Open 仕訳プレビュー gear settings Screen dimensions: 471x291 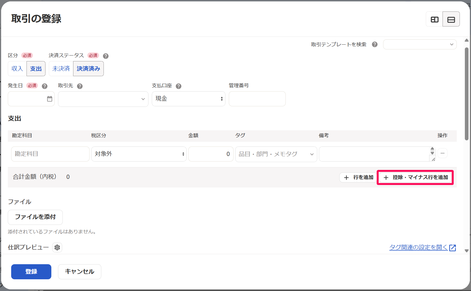[57, 247]
